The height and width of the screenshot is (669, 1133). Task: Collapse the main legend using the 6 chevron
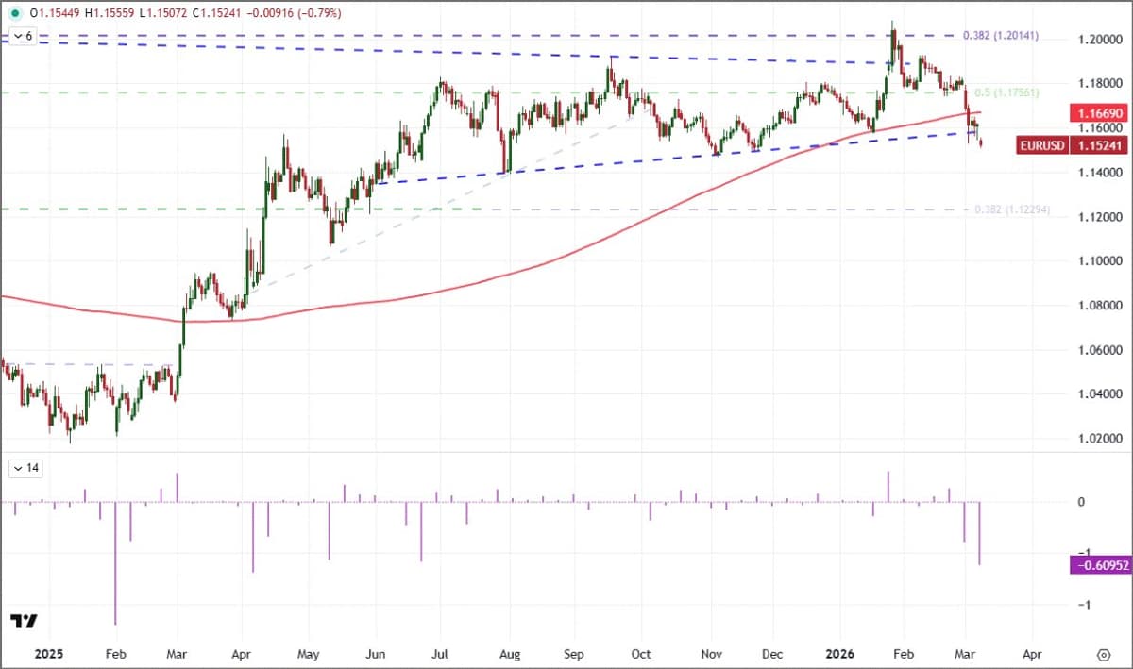pyautogui.click(x=20, y=36)
